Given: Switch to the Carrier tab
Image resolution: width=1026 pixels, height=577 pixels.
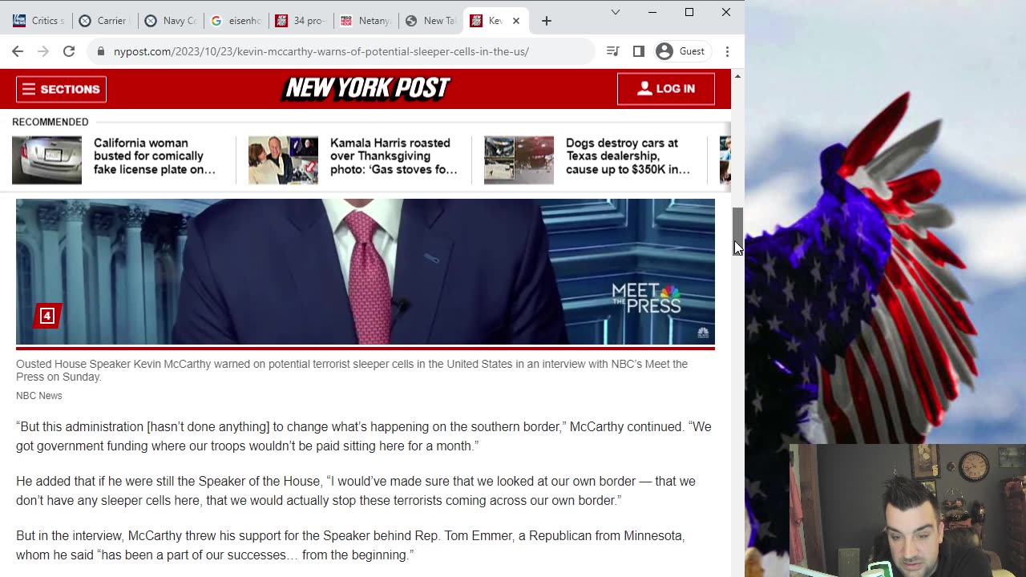Looking at the screenshot, I should pyautogui.click(x=104, y=21).
